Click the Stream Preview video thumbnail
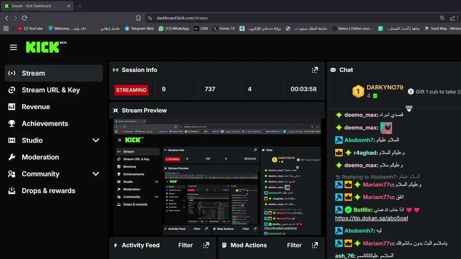 (x=217, y=177)
